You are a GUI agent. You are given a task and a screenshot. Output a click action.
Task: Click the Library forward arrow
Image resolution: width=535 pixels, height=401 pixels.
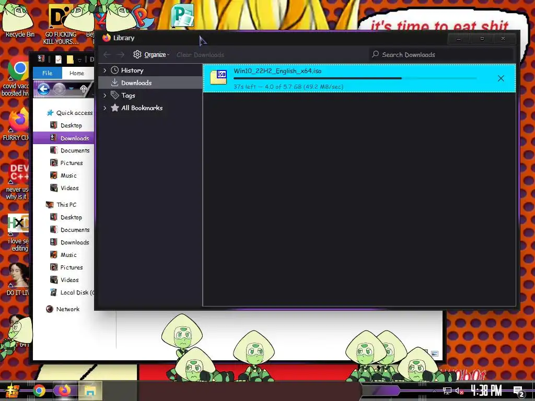(120, 54)
